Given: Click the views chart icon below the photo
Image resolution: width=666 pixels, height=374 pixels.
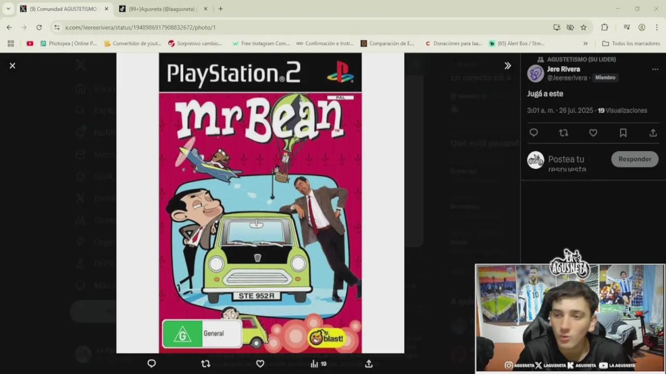Looking at the screenshot, I should pos(314,364).
